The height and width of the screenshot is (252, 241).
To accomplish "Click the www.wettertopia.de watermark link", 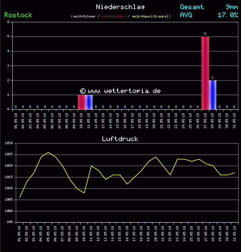I will click(x=120, y=91).
